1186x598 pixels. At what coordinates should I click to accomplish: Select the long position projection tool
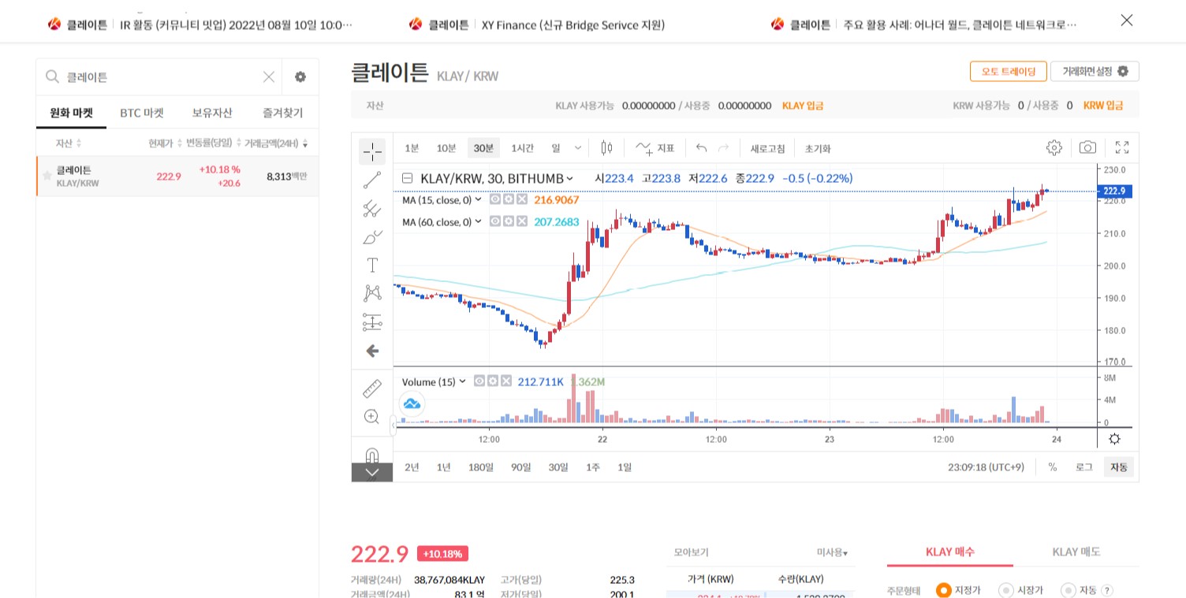click(372, 321)
